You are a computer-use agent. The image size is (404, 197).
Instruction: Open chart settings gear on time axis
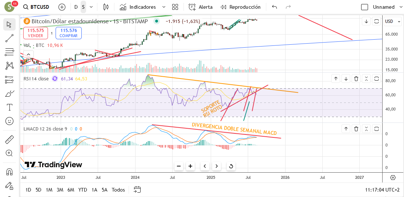(393, 177)
